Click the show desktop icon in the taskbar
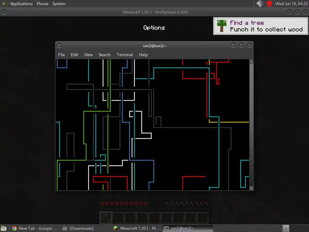Viewport: 309px width, 232px height. point(4,228)
